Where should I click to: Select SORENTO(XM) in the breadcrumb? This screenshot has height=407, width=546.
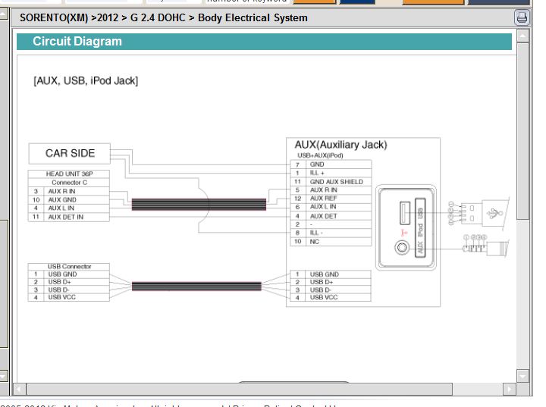(53, 17)
